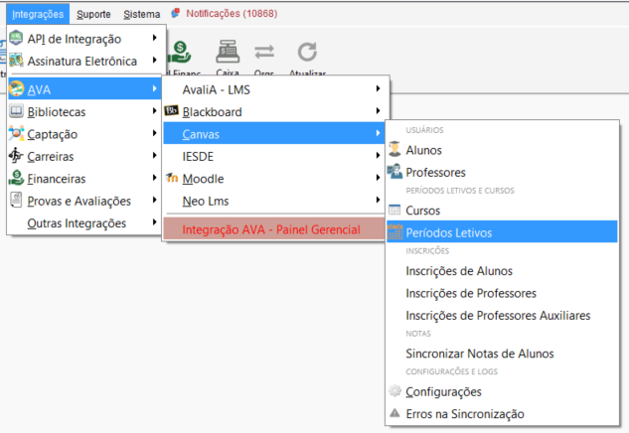This screenshot has height=433, width=629.
Task: Expand the Assinatura Eletrônica submenu arrow
Action: [154, 61]
